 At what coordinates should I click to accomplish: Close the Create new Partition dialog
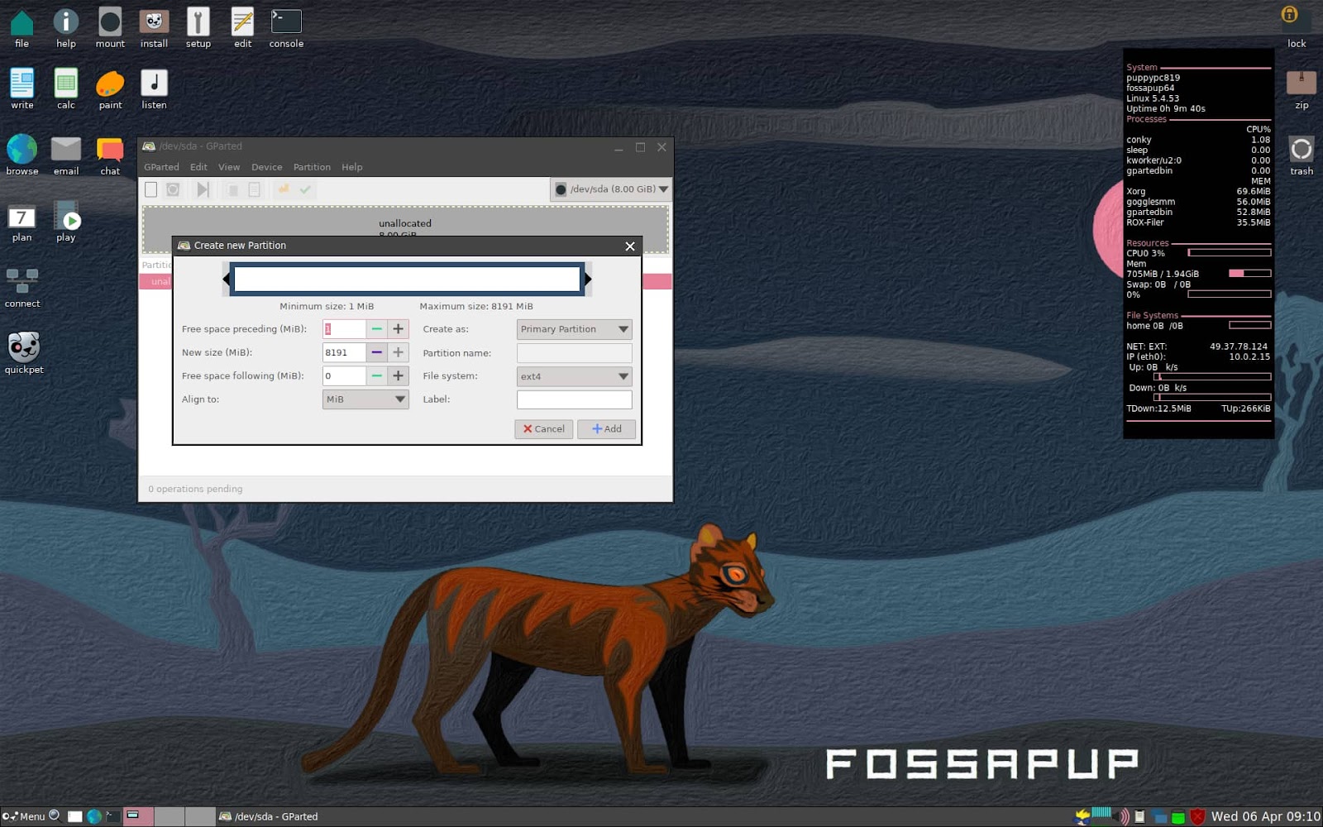[x=630, y=246]
